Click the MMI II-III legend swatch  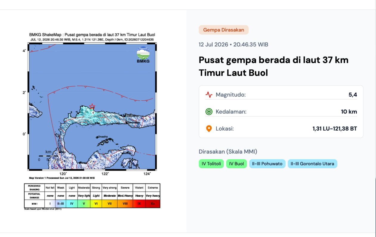coord(61,204)
